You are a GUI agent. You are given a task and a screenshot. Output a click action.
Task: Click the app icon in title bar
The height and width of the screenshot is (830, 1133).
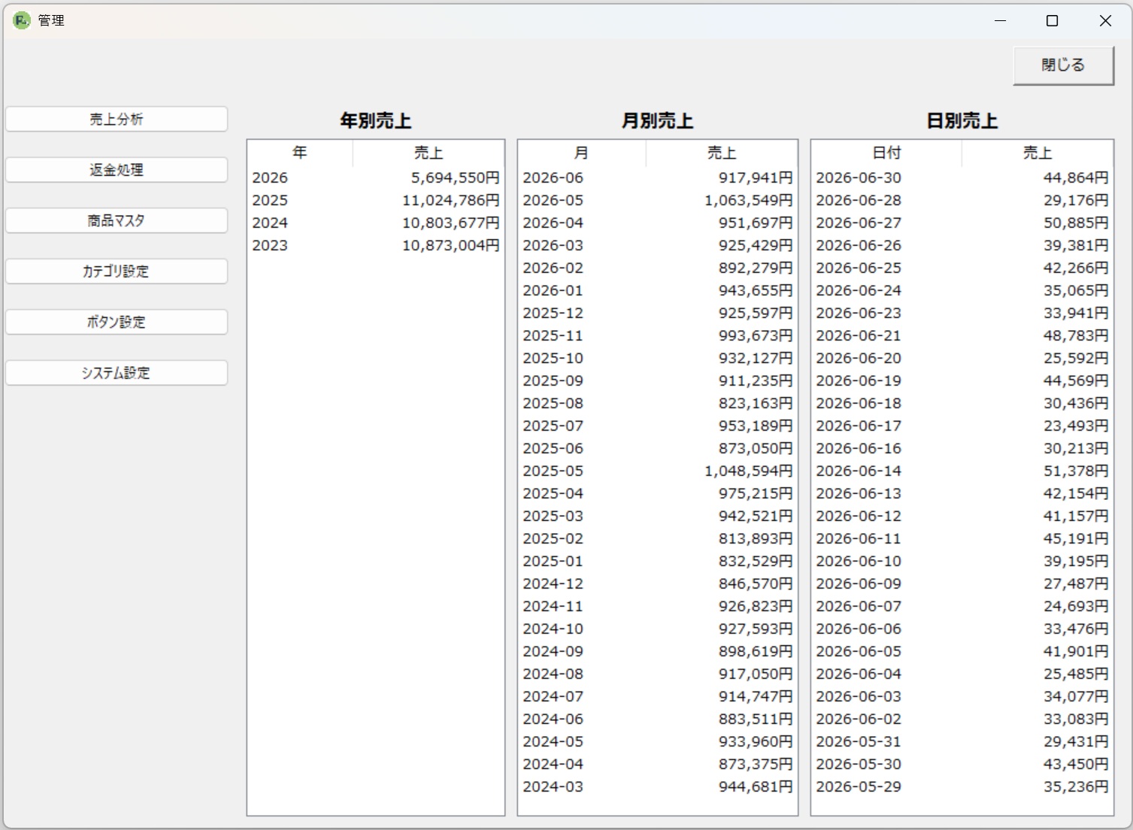point(21,21)
